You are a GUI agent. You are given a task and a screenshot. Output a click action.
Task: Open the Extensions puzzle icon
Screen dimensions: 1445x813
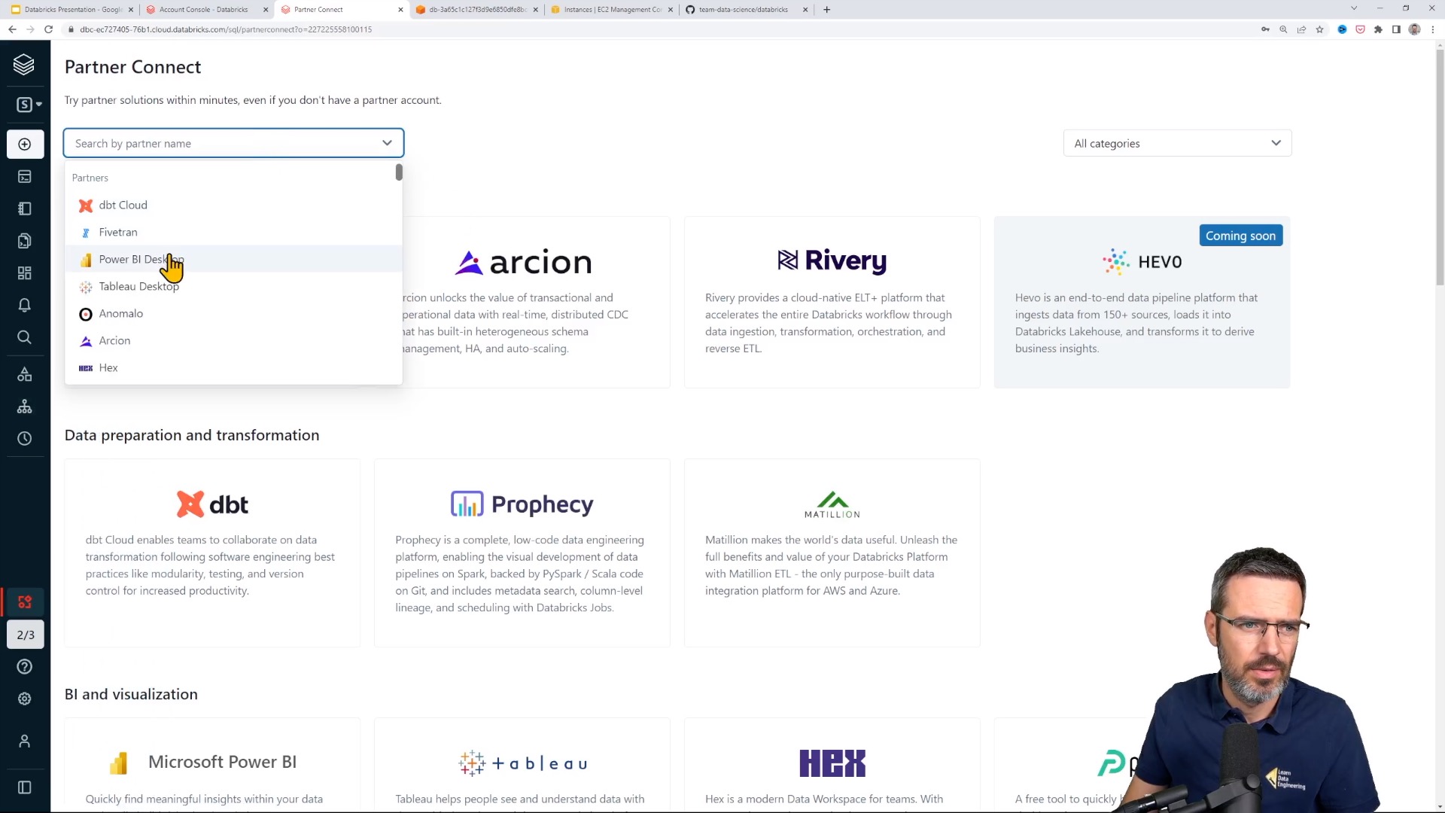(1378, 29)
